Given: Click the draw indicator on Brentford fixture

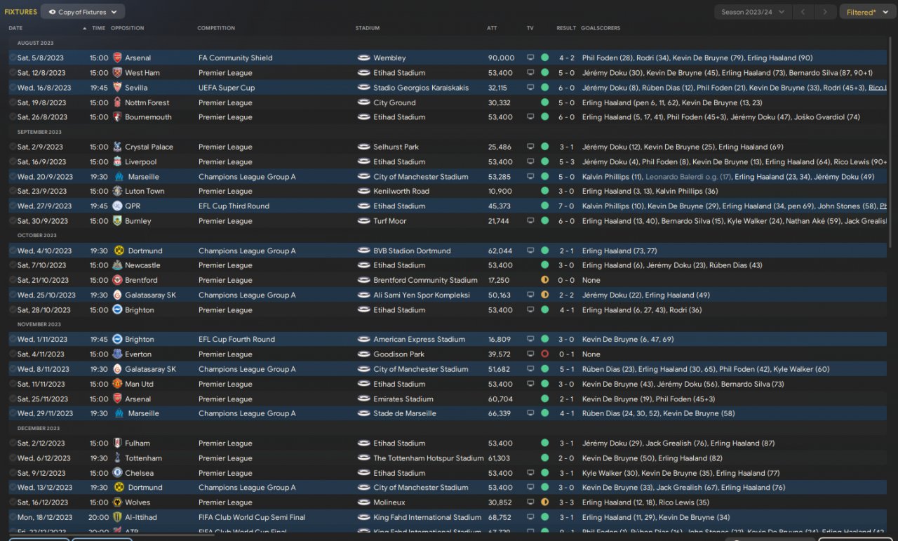Looking at the screenshot, I should pos(544,280).
